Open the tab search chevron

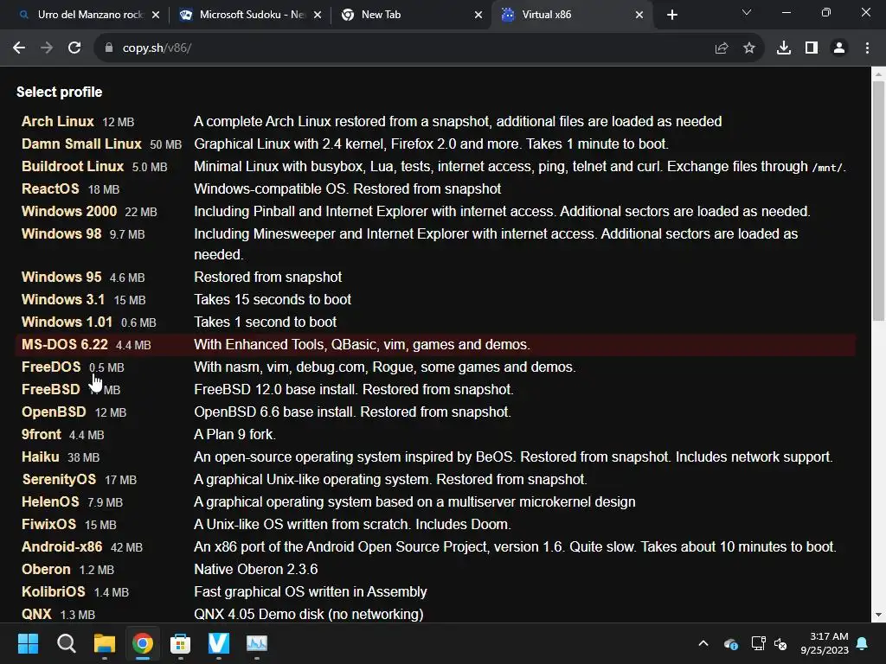[x=747, y=12]
